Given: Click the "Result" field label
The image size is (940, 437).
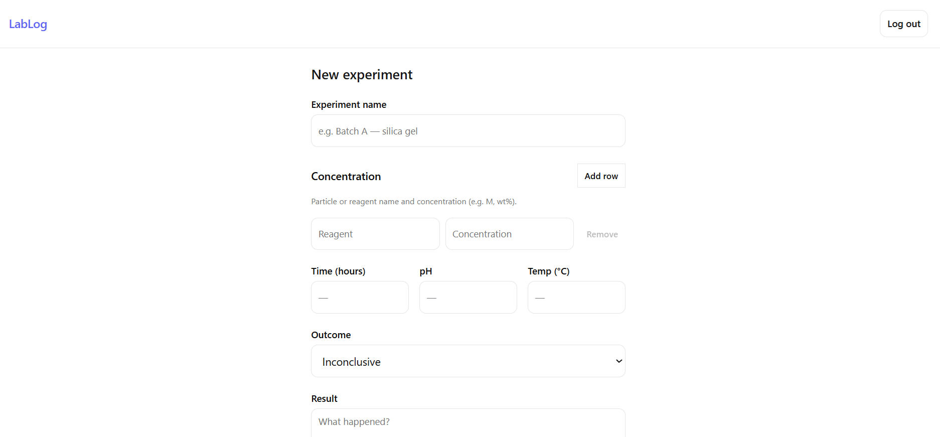Looking at the screenshot, I should tap(324, 399).
